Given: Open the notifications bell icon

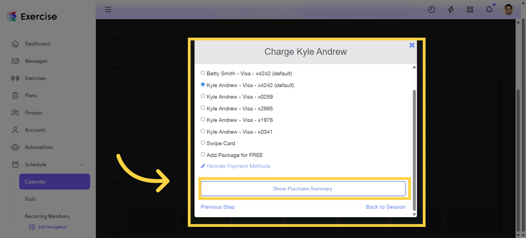Looking at the screenshot, I should tap(489, 10).
